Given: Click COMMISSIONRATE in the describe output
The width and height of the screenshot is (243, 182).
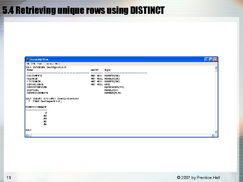Looking at the screenshot, I should pyautogui.click(x=37, y=93).
